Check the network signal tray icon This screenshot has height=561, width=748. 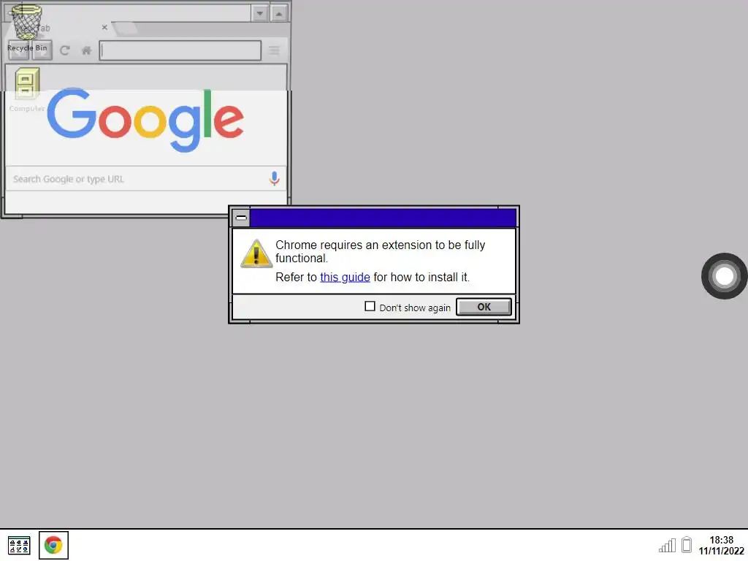tap(668, 545)
